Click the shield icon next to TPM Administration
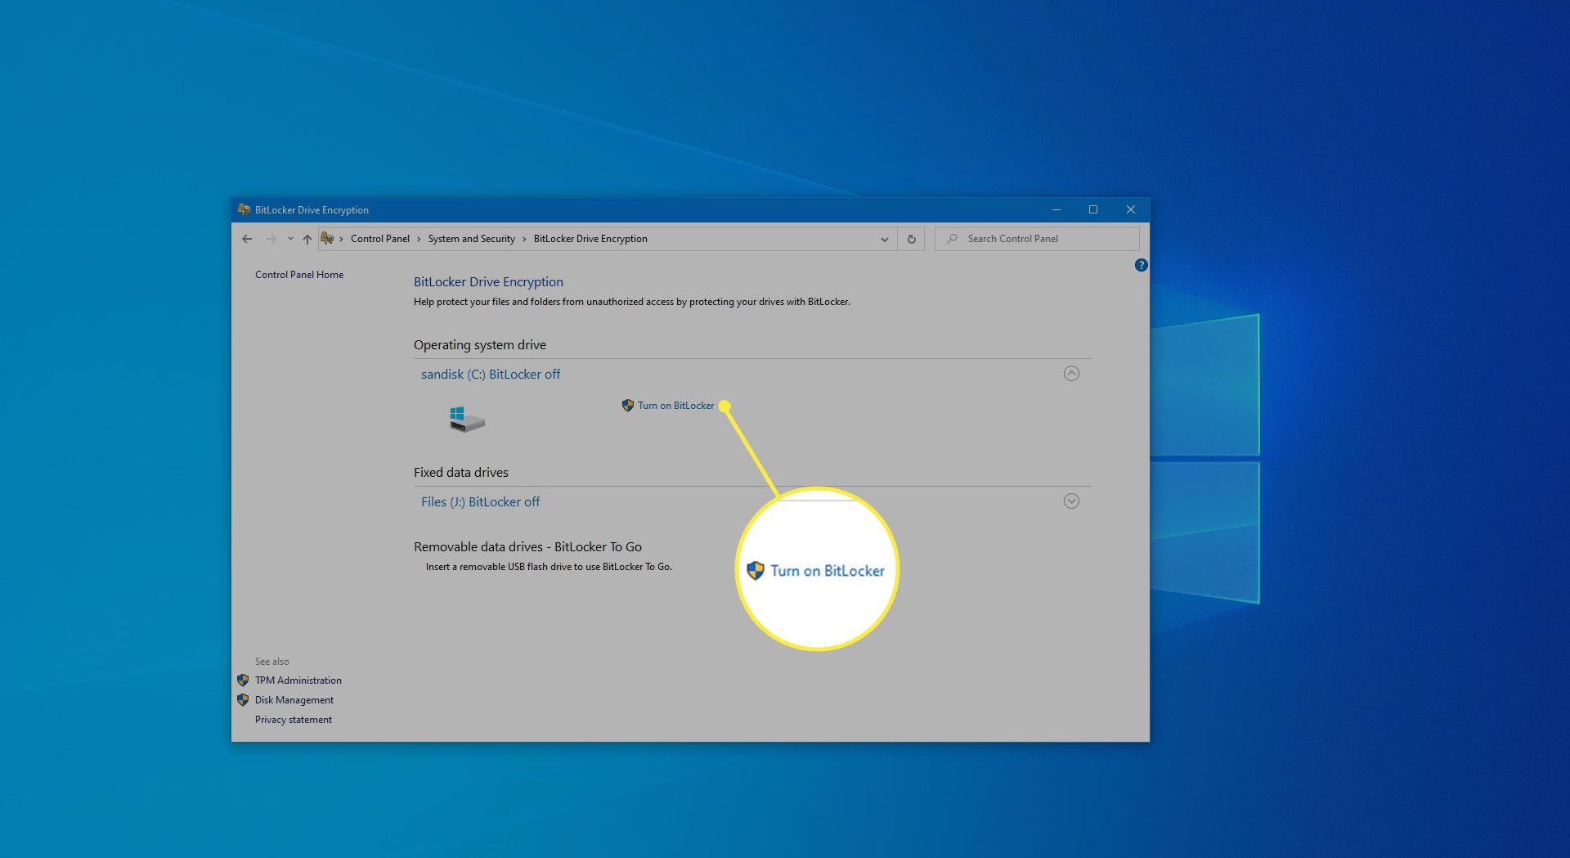 (243, 681)
